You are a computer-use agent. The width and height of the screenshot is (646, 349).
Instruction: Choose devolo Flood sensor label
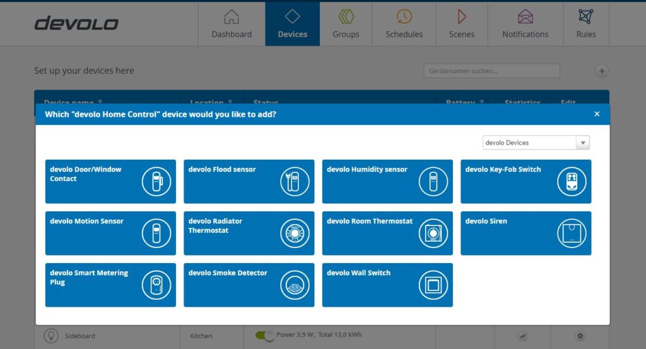(222, 169)
